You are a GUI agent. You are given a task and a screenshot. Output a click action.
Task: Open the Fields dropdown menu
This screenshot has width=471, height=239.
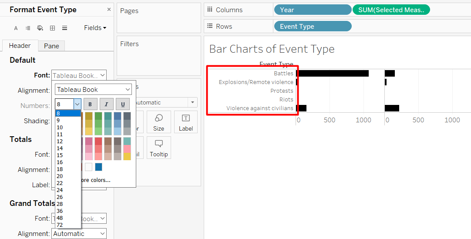coord(95,28)
